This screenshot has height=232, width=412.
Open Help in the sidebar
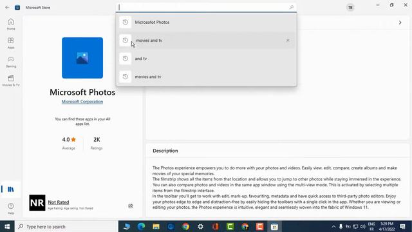(x=11, y=209)
